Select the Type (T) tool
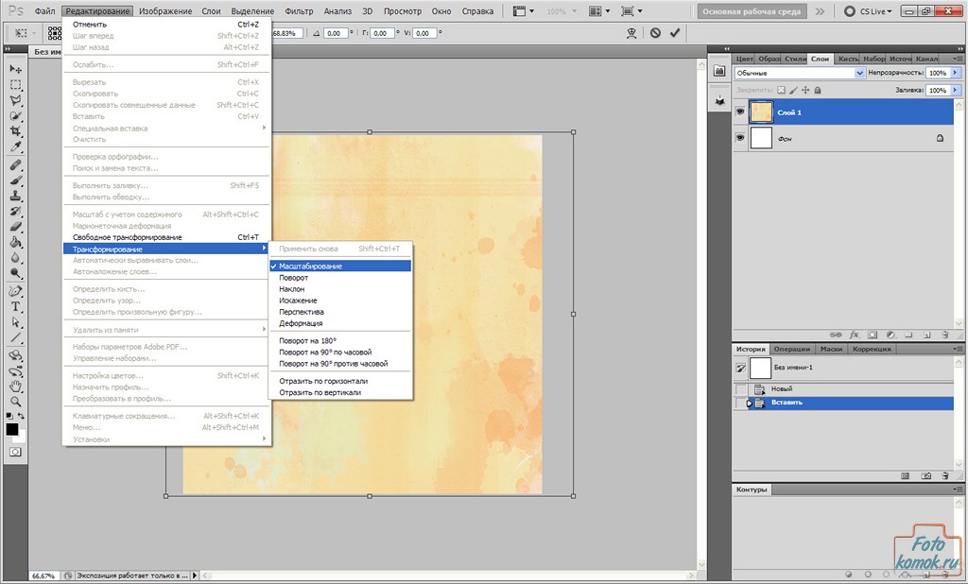 point(15,306)
